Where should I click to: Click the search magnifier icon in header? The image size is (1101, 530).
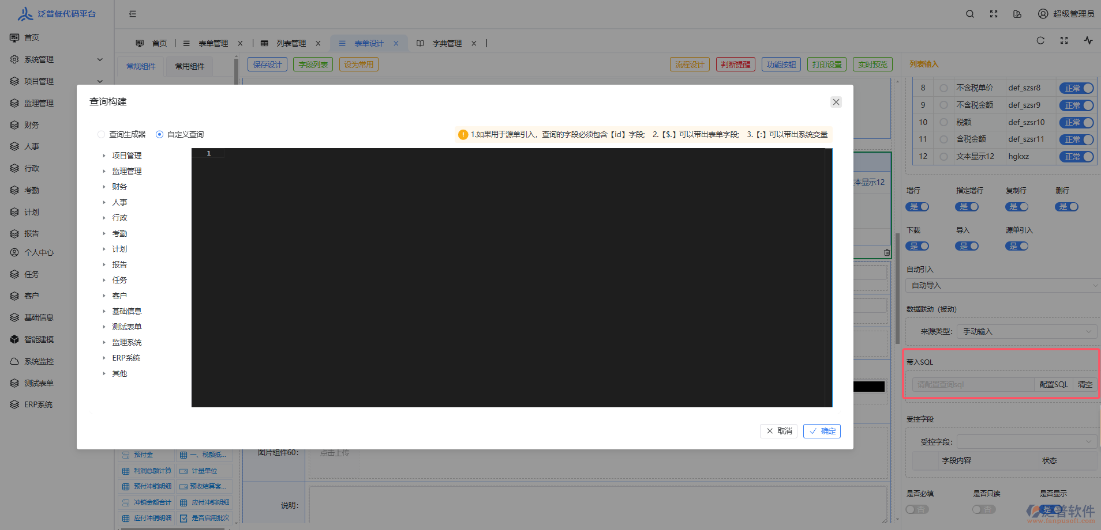point(970,14)
